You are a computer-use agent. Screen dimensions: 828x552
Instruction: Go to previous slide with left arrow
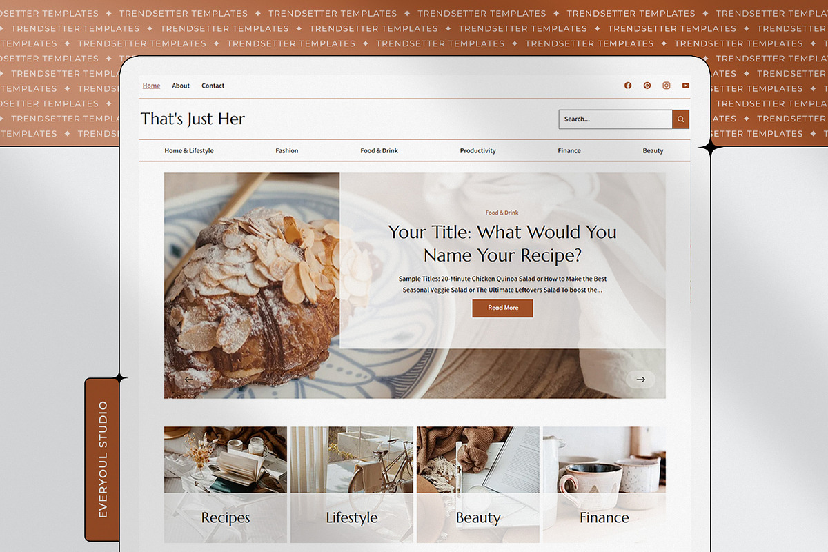188,379
